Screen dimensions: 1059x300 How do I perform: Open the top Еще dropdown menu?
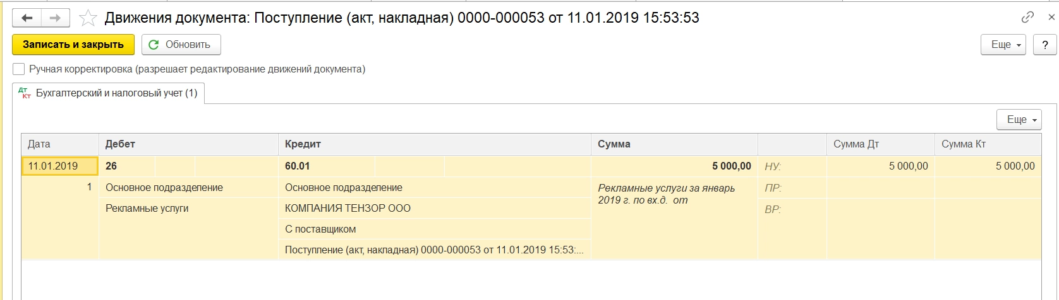(x=1002, y=45)
